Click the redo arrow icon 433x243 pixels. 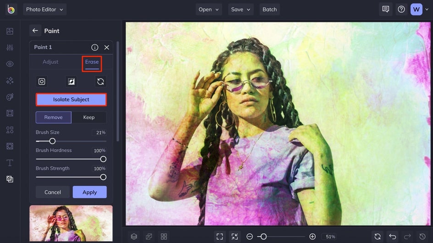pyautogui.click(x=407, y=237)
